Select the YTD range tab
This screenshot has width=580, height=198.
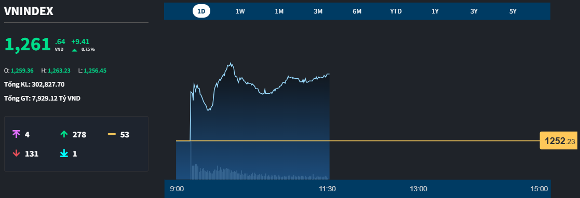[396, 11]
